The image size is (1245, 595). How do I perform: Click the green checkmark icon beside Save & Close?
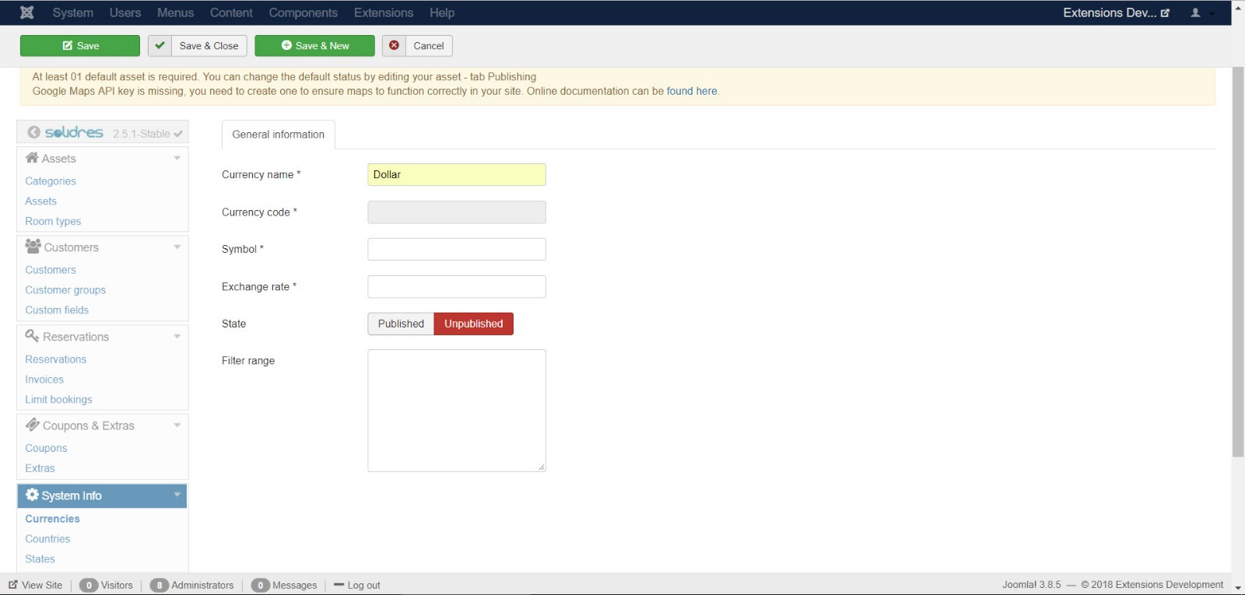[160, 46]
